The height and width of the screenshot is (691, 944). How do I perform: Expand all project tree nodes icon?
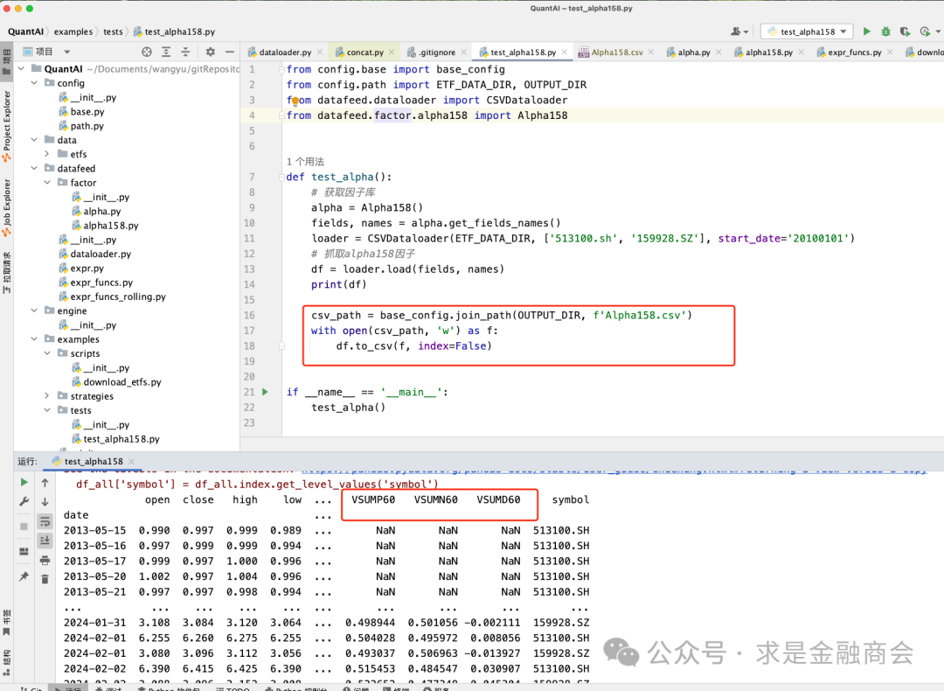tap(166, 52)
